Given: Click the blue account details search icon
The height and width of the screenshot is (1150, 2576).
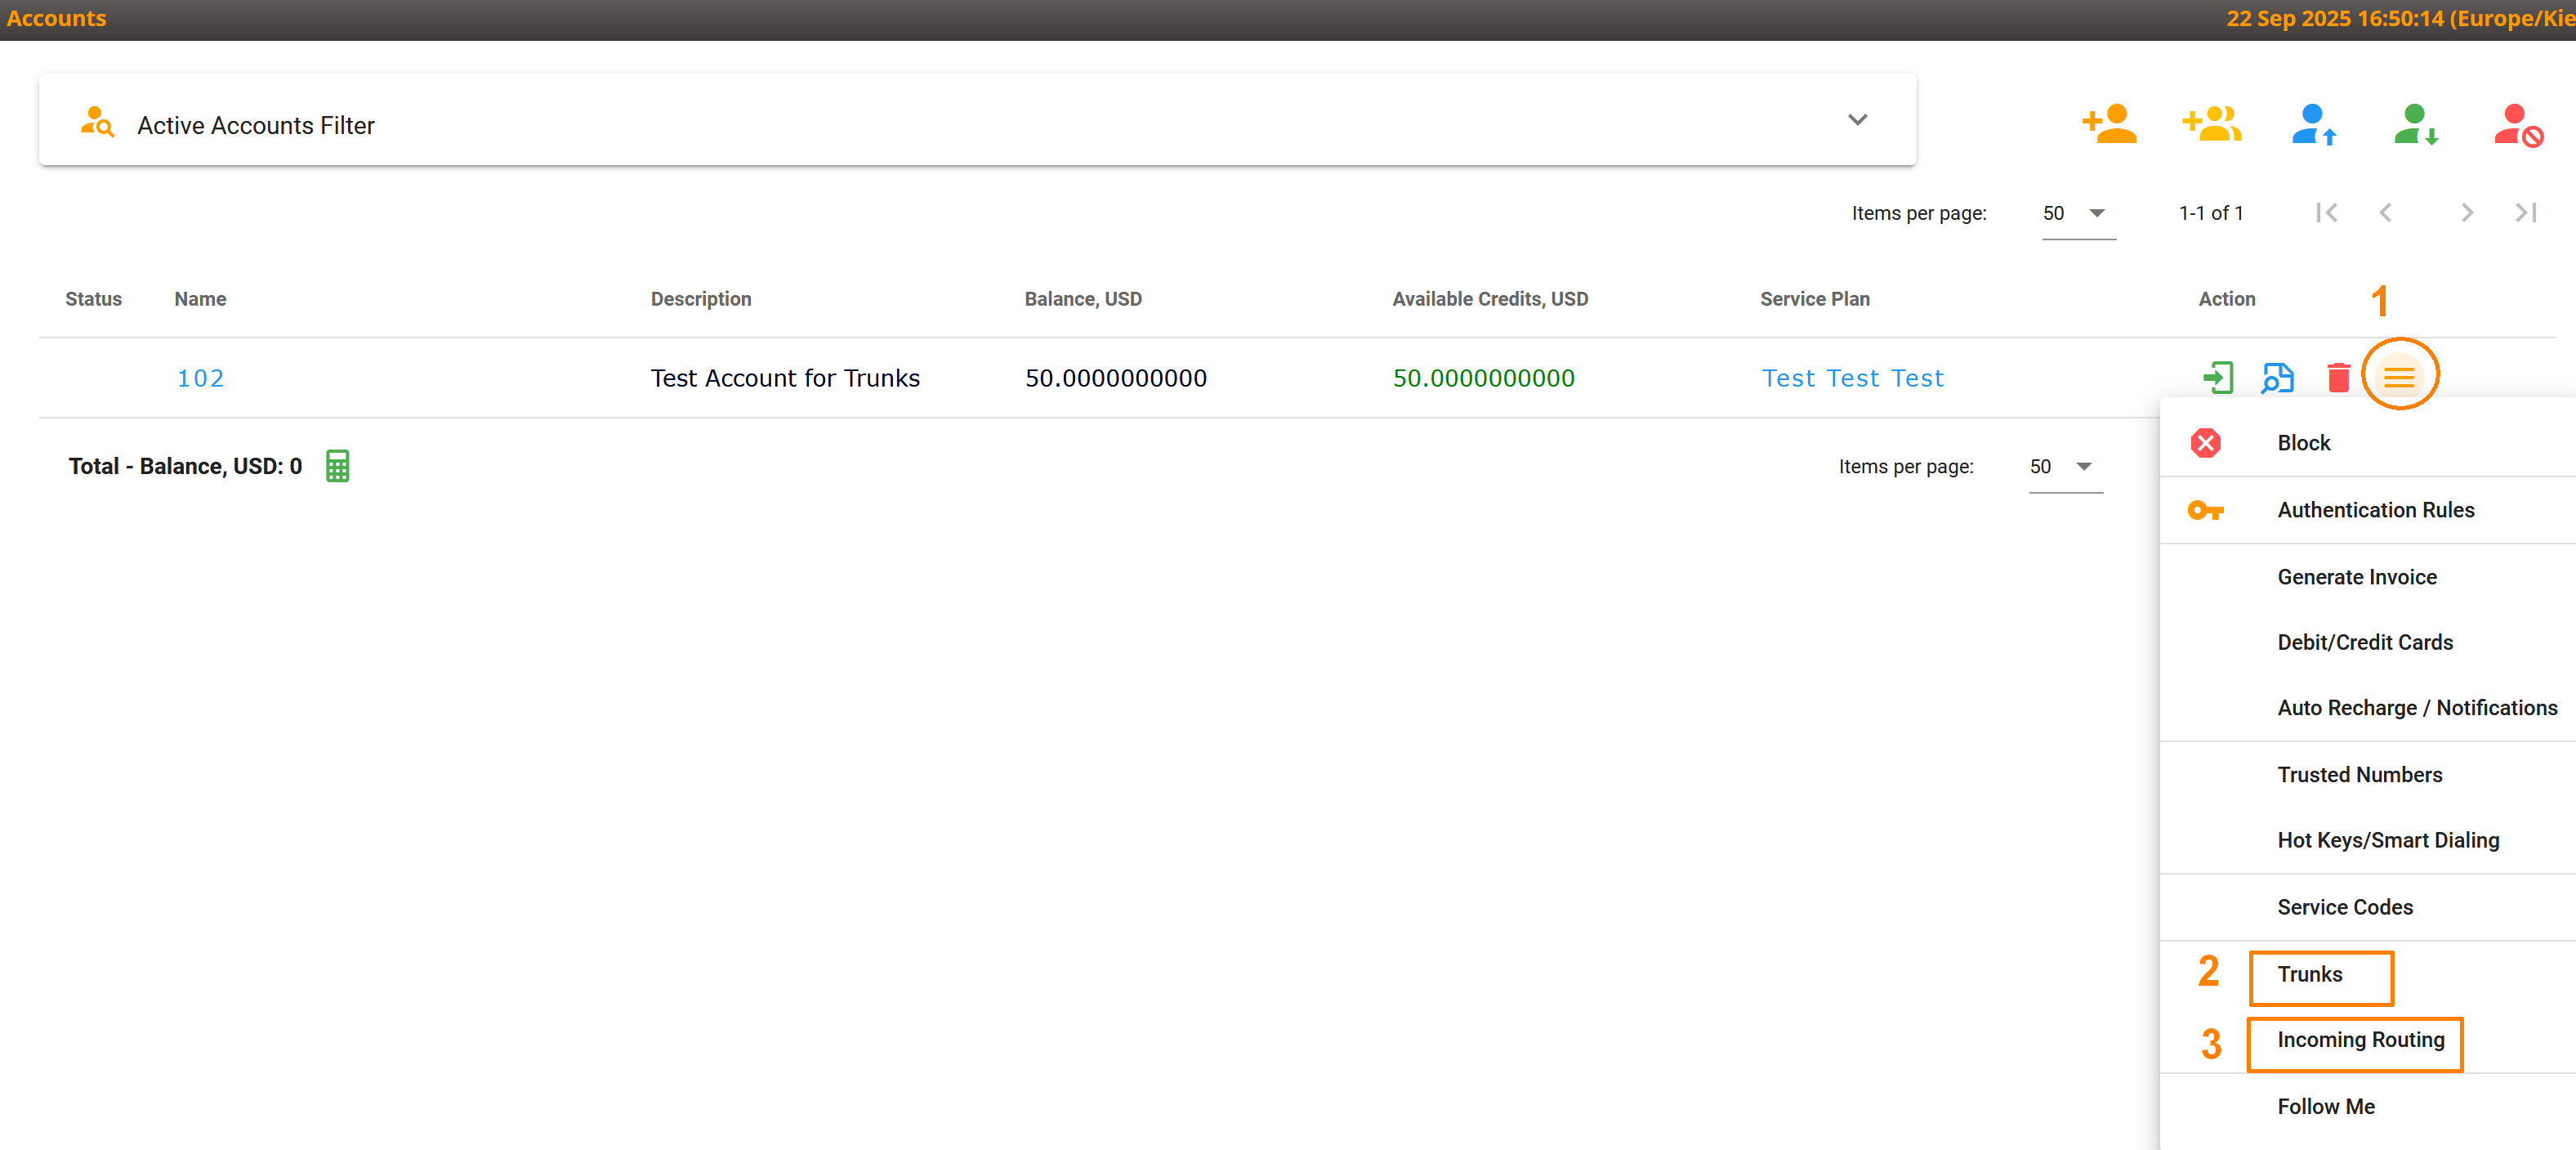Looking at the screenshot, I should [2277, 377].
